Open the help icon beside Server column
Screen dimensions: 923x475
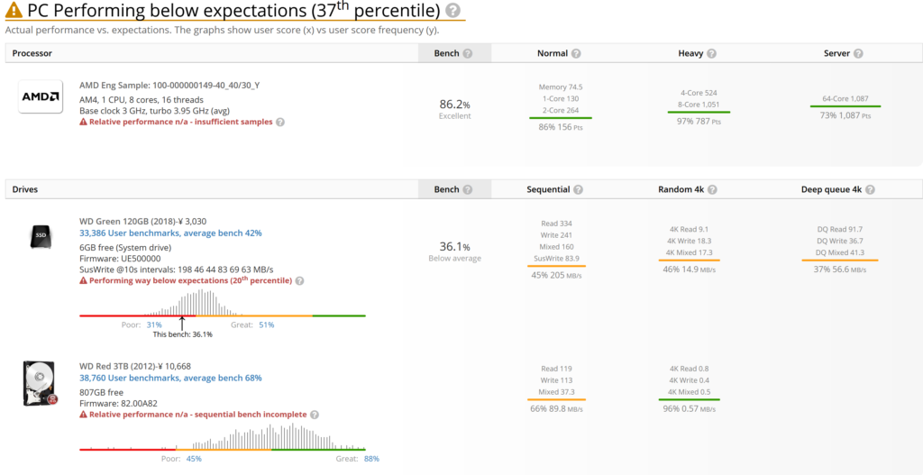(856, 53)
